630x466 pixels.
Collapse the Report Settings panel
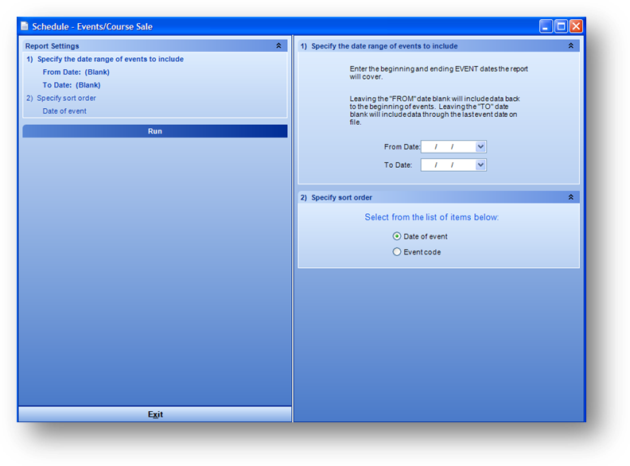point(278,46)
